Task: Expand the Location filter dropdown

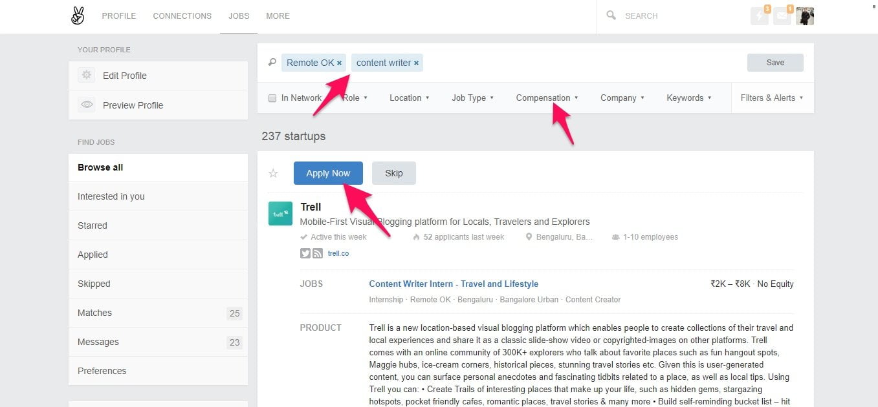Action: pos(410,98)
